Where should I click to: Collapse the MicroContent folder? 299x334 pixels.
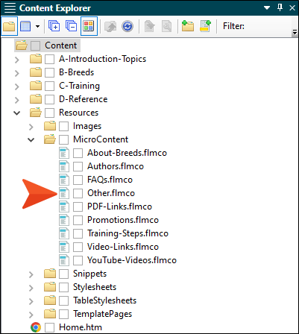(x=31, y=140)
